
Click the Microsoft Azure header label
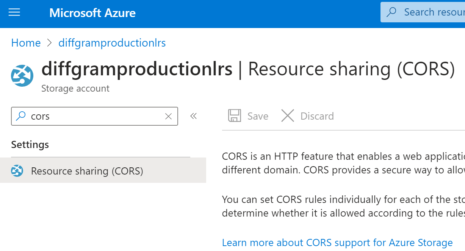tap(92, 12)
